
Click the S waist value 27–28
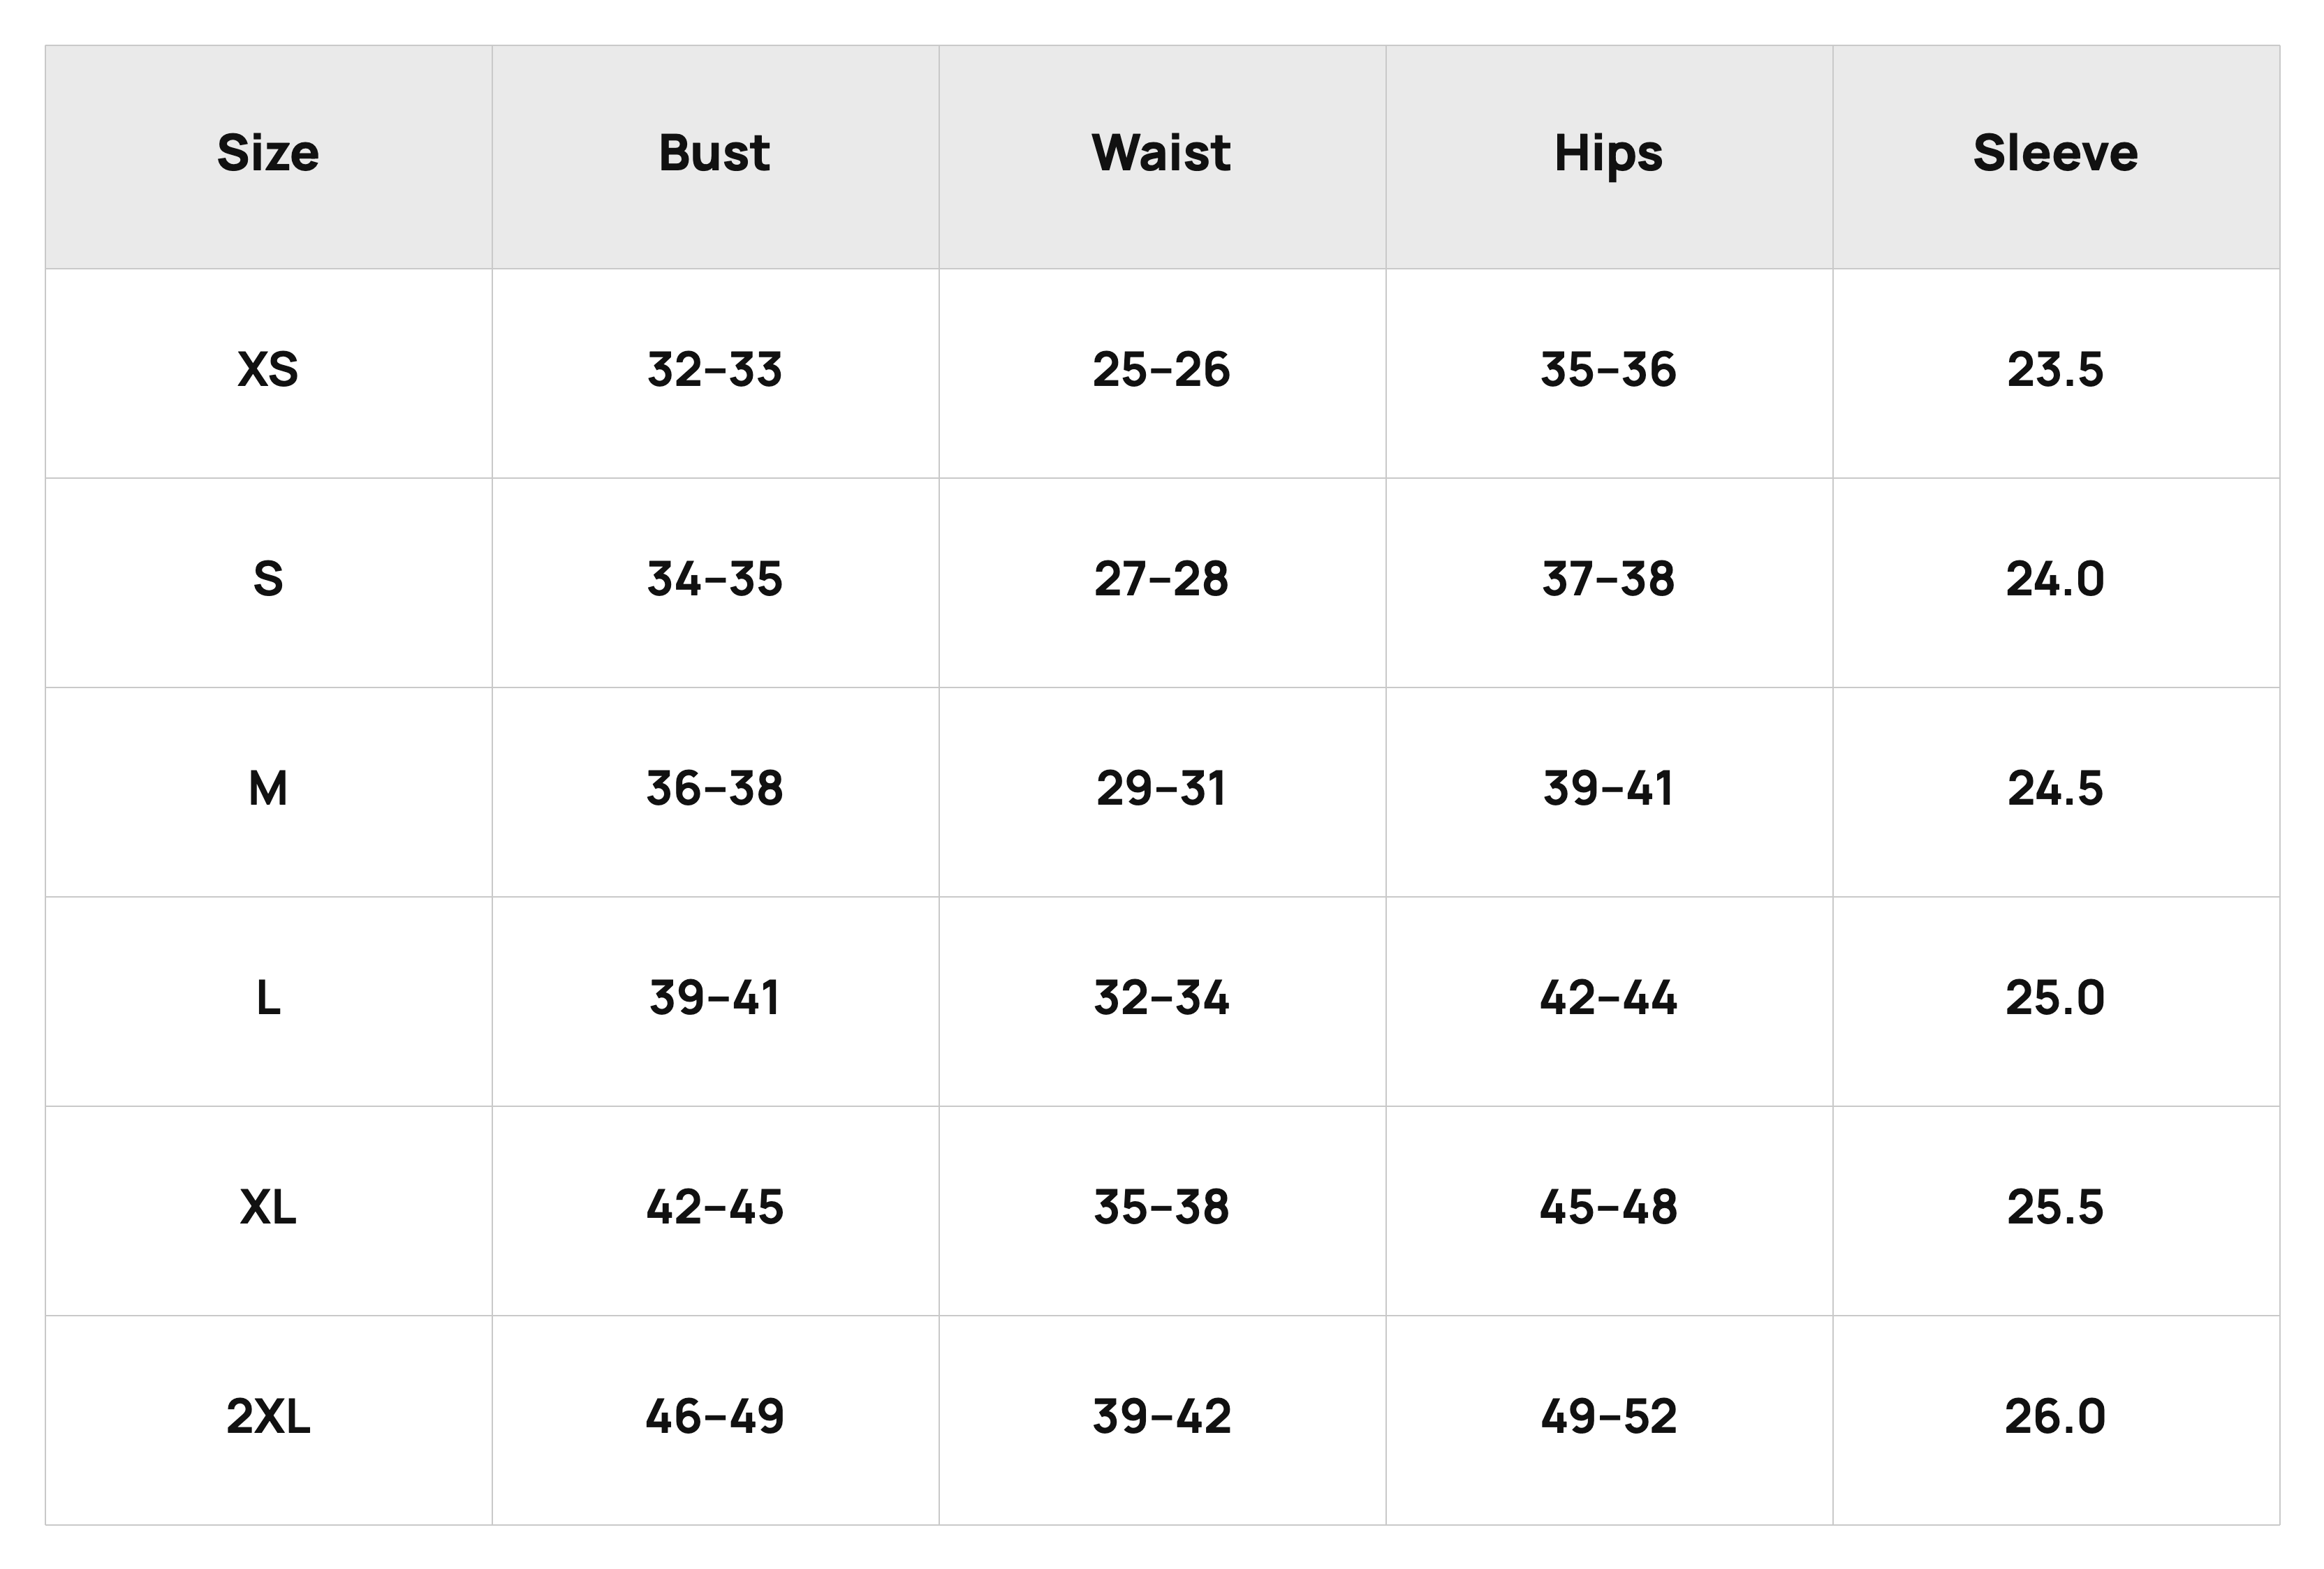pyautogui.click(x=1161, y=579)
